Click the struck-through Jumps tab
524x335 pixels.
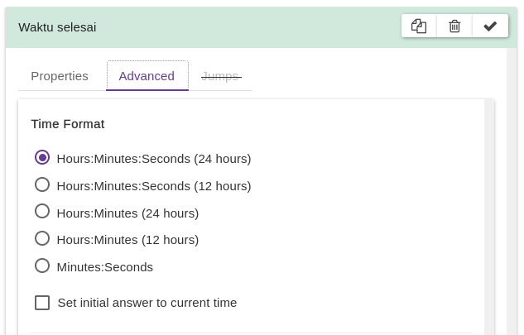point(220,76)
